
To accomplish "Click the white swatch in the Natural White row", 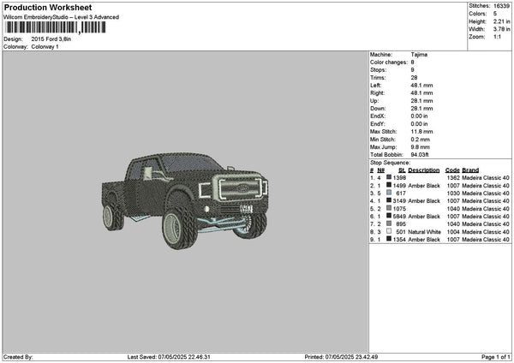I will (x=389, y=231).
